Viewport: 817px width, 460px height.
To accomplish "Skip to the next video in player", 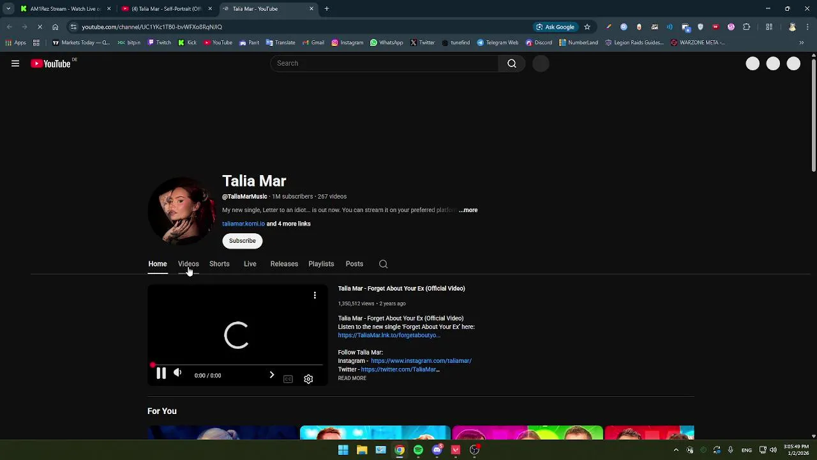I will pos(271,375).
